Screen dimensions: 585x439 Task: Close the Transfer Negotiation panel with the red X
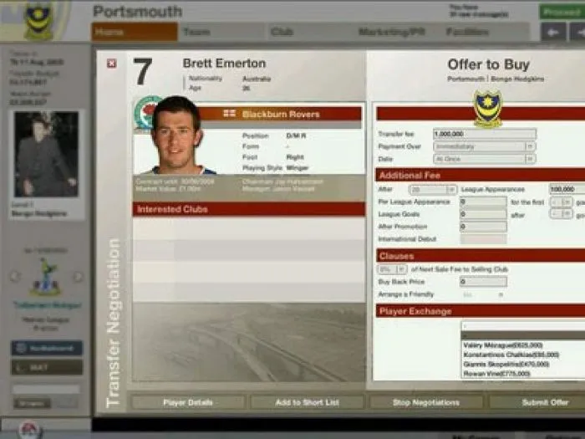(x=111, y=64)
